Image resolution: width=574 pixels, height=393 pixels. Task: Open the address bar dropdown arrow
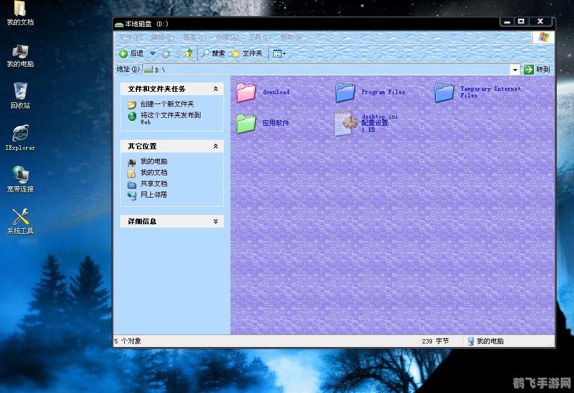click(516, 69)
